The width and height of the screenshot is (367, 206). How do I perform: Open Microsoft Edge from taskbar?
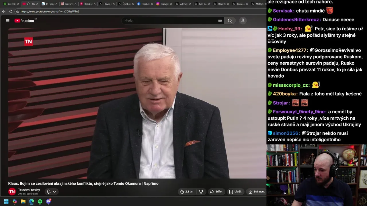(x=32, y=201)
